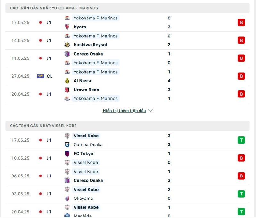Click the Machida club logo
Viewport: 256px width, 218px height.
[67, 216]
